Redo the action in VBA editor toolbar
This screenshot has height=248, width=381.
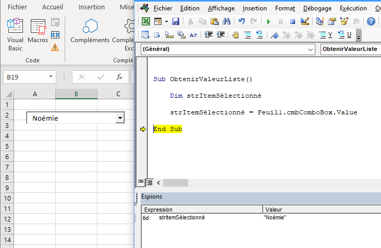coord(253,21)
